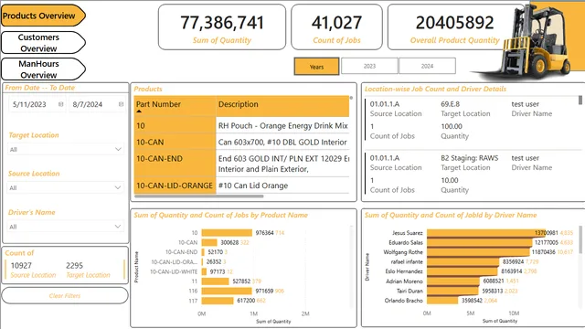Switch to Customers Overview page
The image size is (585, 329).
point(43,43)
